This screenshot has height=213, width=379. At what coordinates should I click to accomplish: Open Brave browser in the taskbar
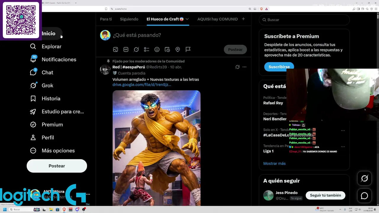pos(64,209)
